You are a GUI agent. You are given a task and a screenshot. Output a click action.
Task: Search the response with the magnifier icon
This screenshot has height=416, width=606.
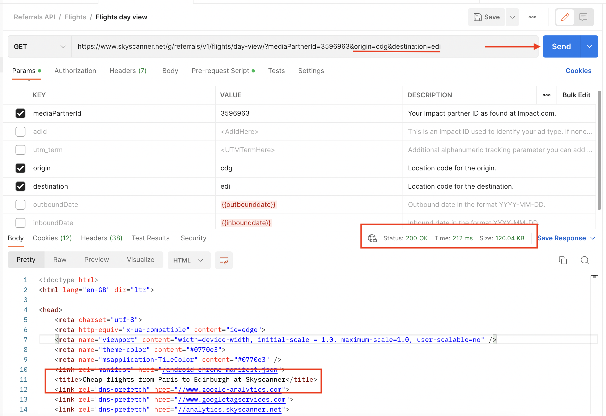pyautogui.click(x=585, y=260)
